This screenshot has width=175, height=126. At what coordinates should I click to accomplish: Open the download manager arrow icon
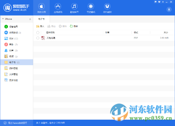(169, 9)
